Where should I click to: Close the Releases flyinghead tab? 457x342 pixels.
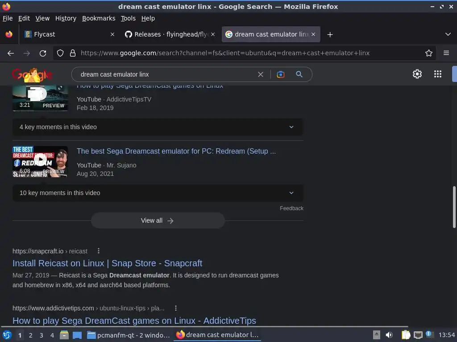click(x=213, y=34)
